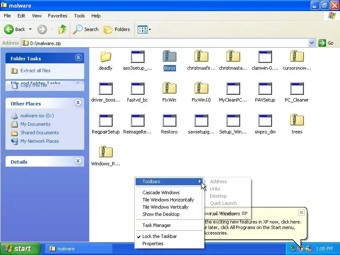Open the Favorites menu
The width and height of the screenshot is (340, 255).
(58, 16)
